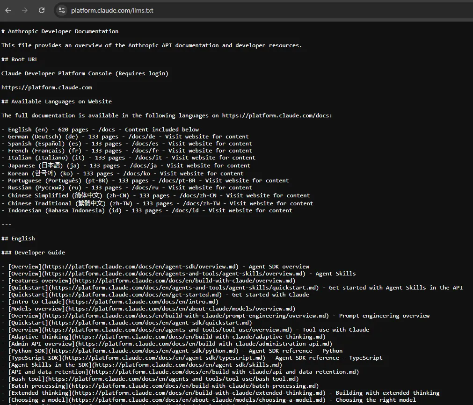Click the '[TypeScript SDK]' line

point(192,358)
